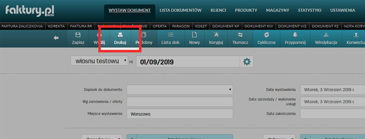The image size is (365, 139).
Task: Select Dokument WZ type
Action: (x=292, y=26)
